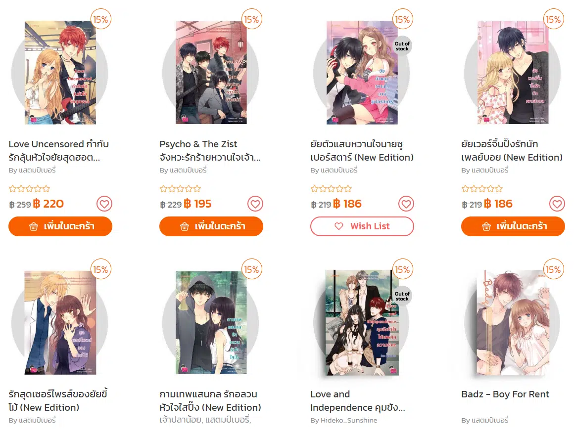The image size is (574, 430).
Task: Toggle wishlist heart for Psycho & The Zist
Action: click(x=255, y=204)
